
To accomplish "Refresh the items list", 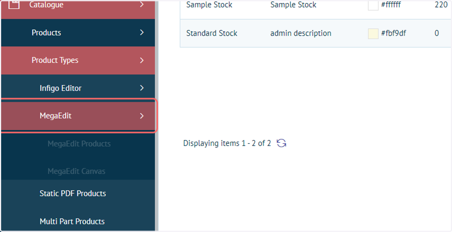I will point(281,143).
